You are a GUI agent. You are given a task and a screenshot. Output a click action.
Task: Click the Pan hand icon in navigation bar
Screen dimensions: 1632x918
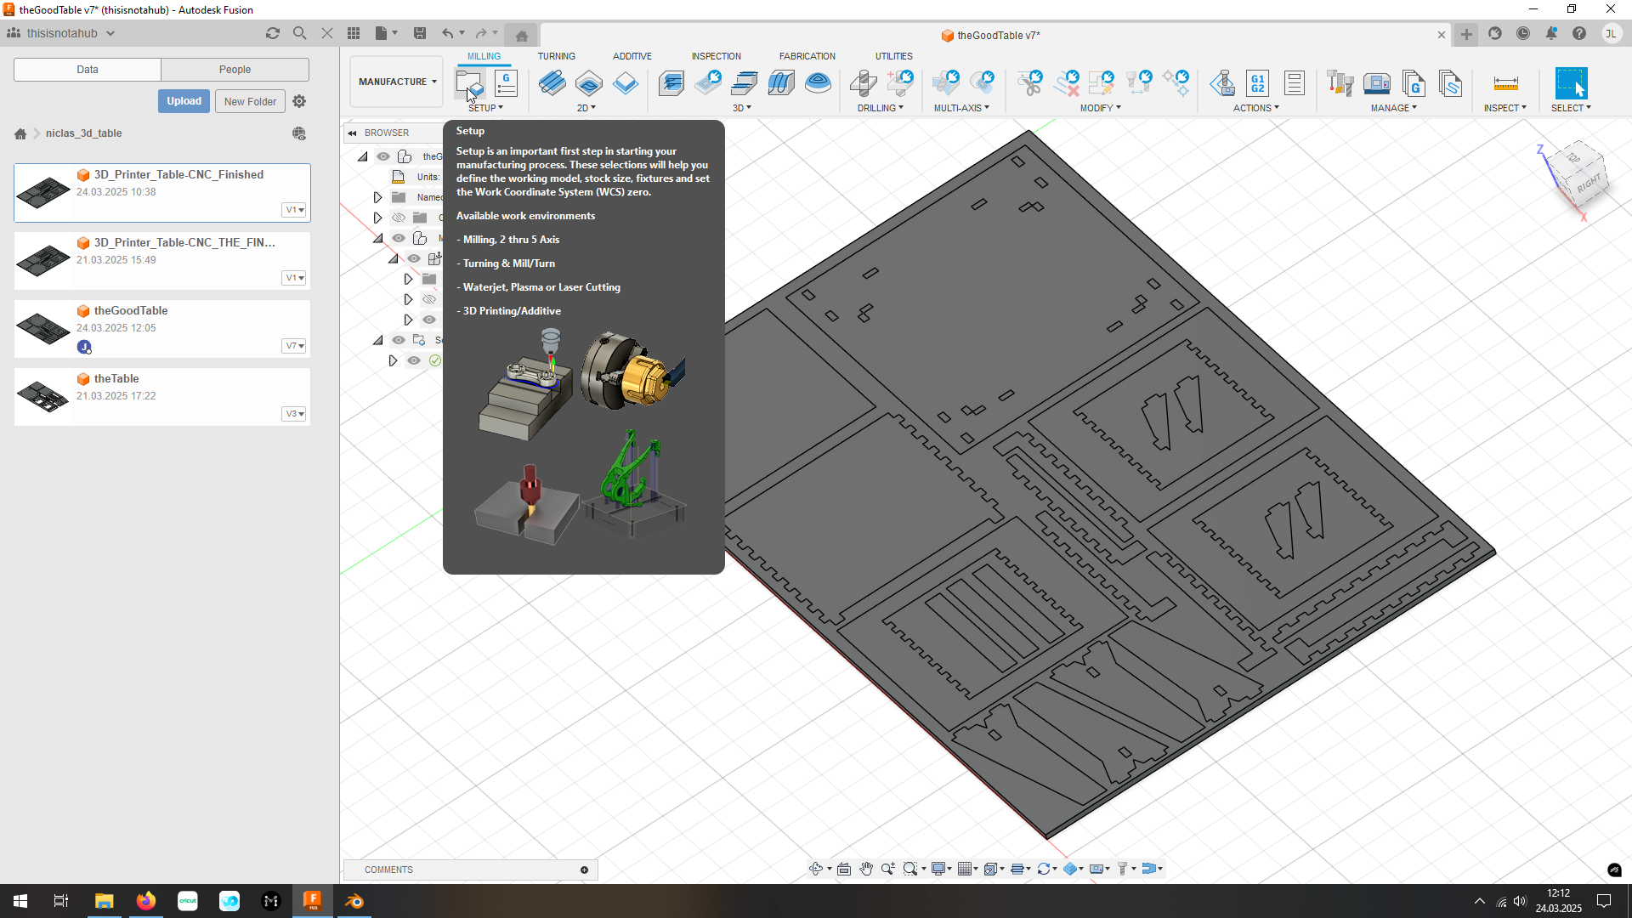(x=866, y=869)
